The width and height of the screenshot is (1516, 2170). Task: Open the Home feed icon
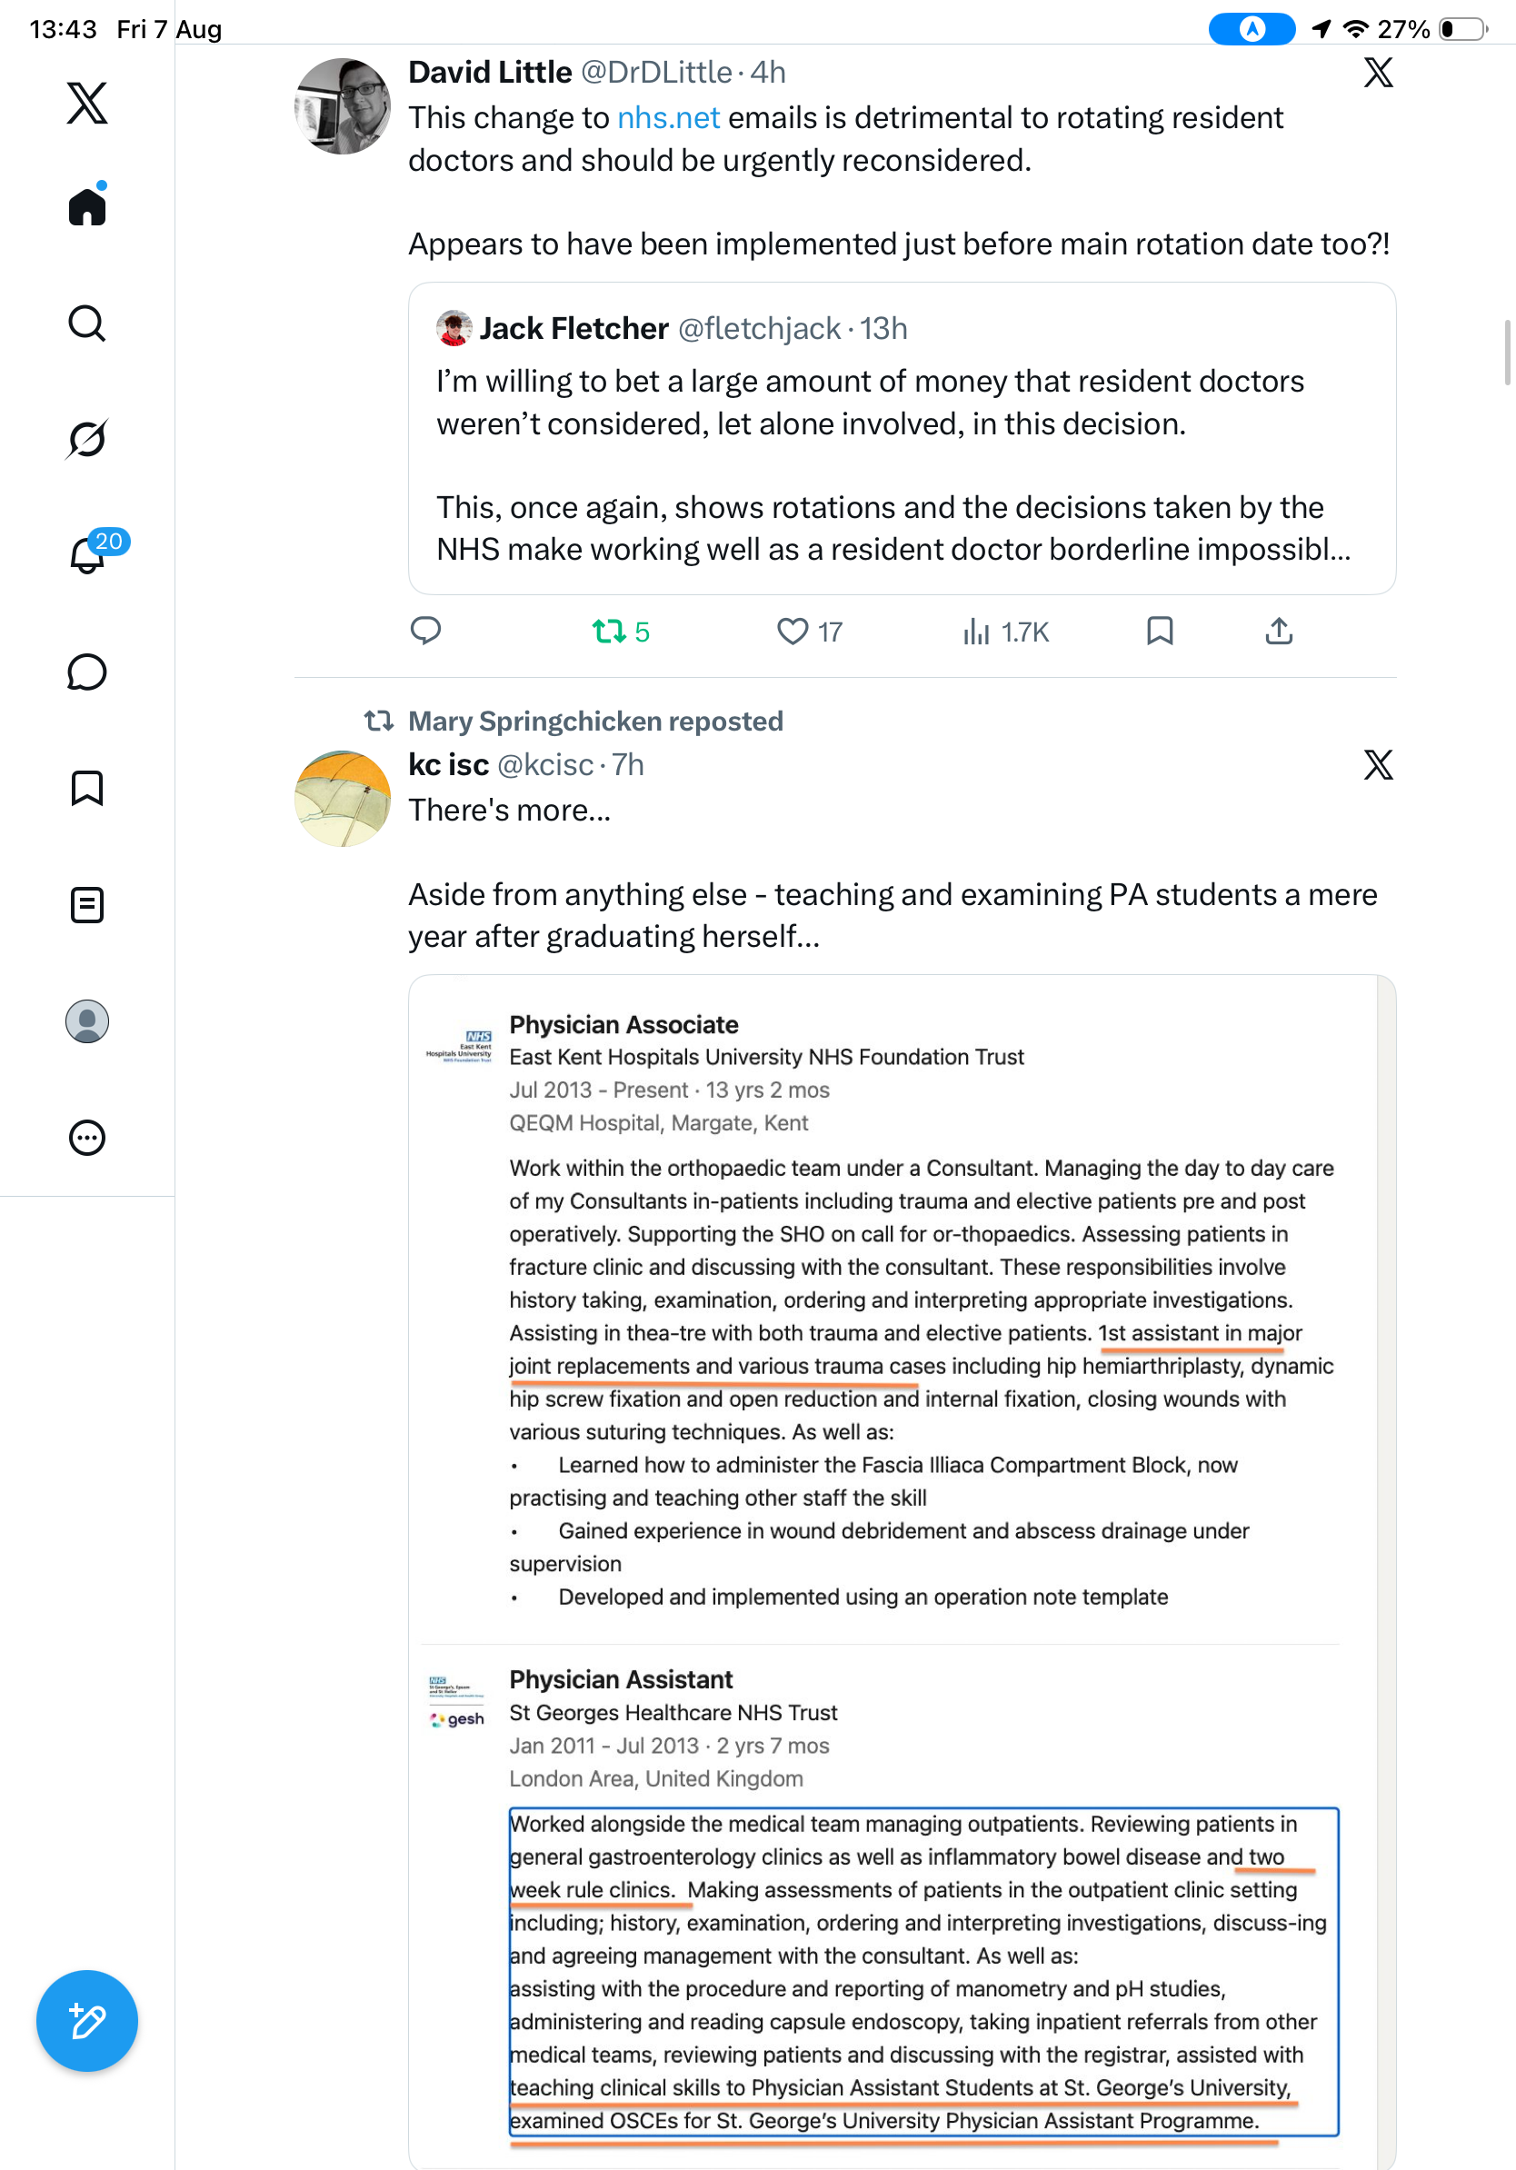tap(87, 205)
